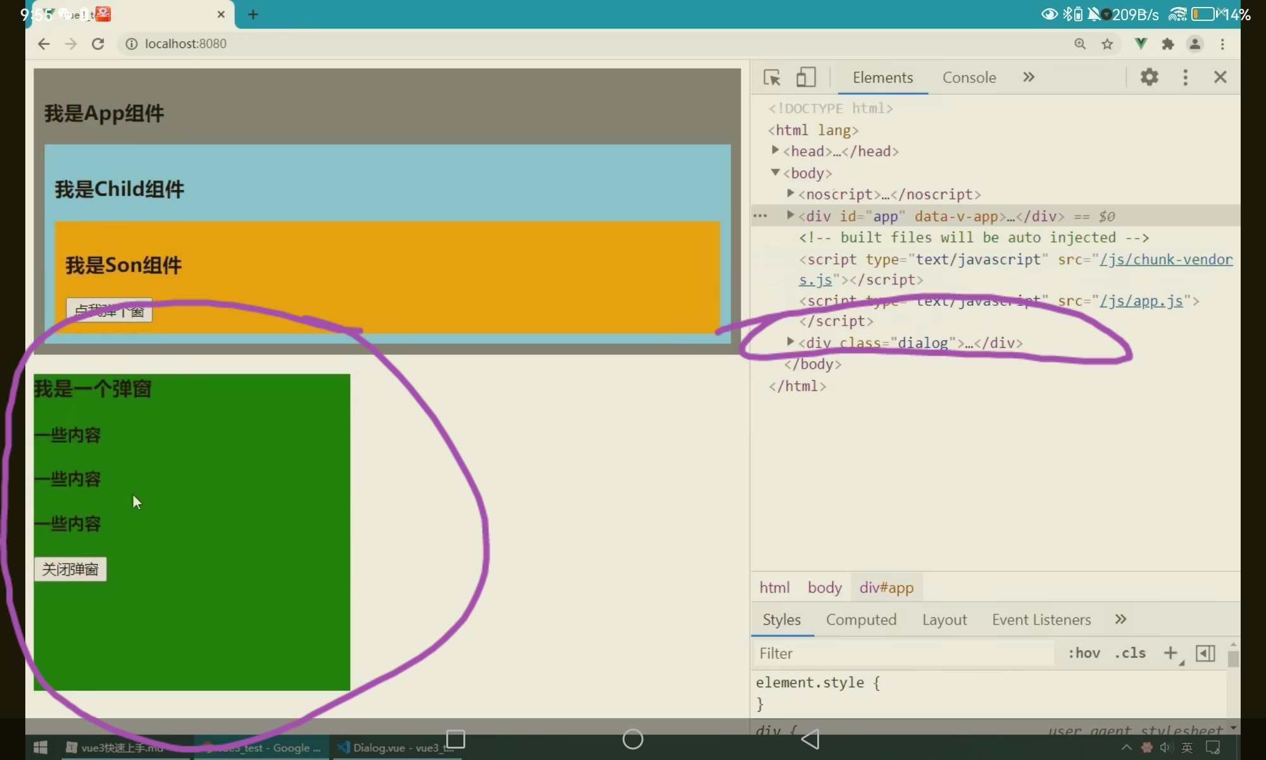Viewport: 1266px width, 760px height.
Task: Click the Vue devtools extension icon
Action: tap(1141, 44)
